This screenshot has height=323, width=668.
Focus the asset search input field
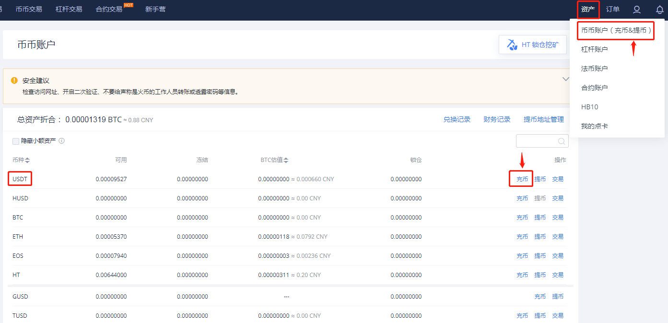point(542,141)
